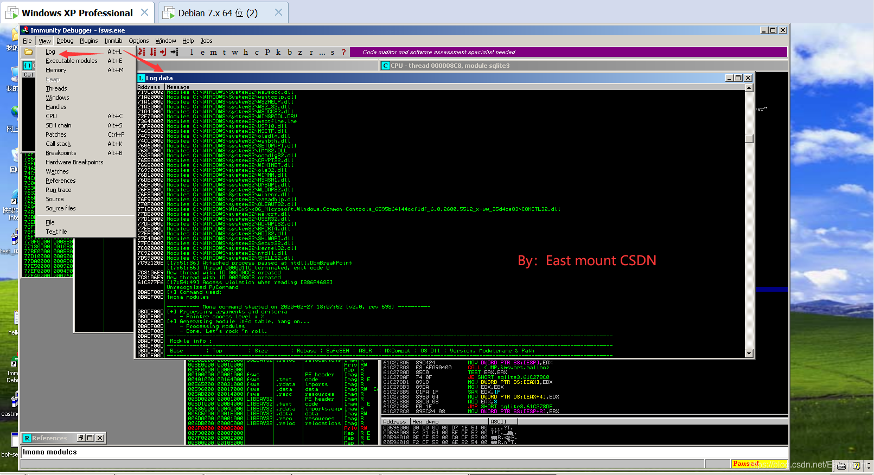Click the Hex dump column header
874x475 pixels.
pos(449,421)
